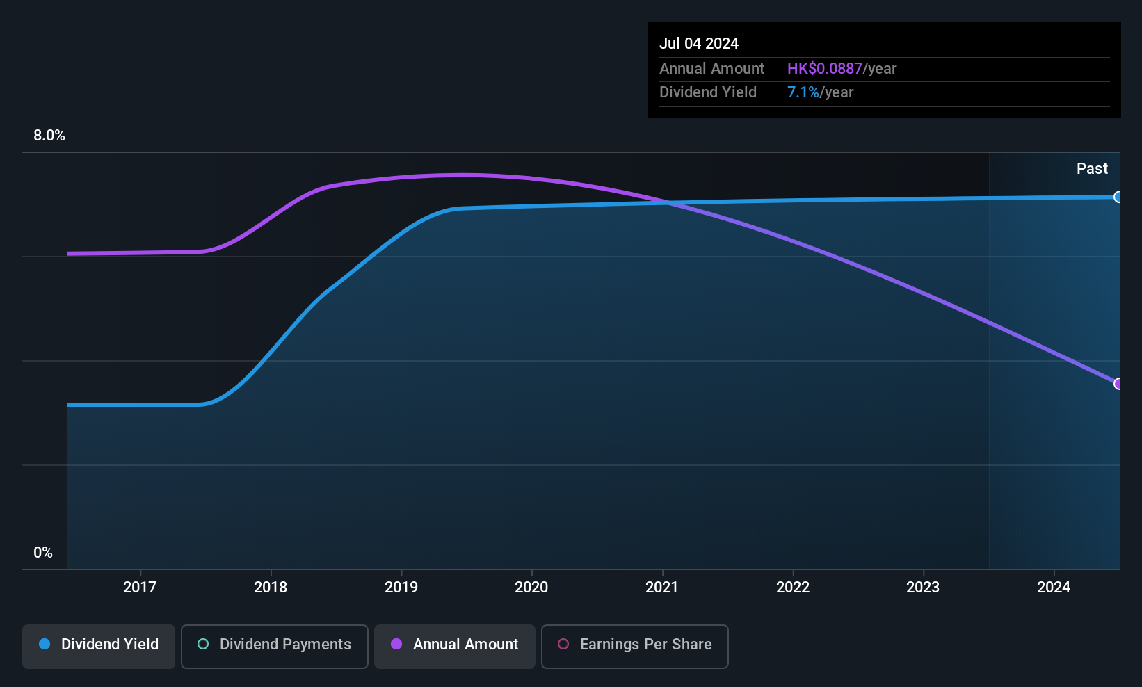
Task: Click the 2019 x-axis label
Action: (x=401, y=588)
